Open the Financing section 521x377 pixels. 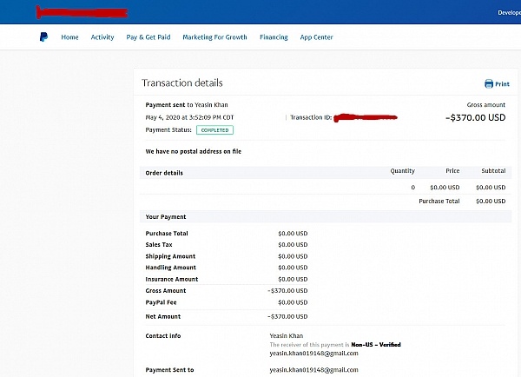pos(274,37)
